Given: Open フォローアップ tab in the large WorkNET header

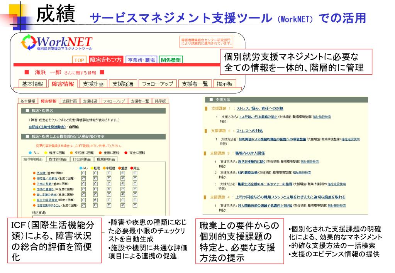Looking at the screenshot, I should (x=158, y=84).
